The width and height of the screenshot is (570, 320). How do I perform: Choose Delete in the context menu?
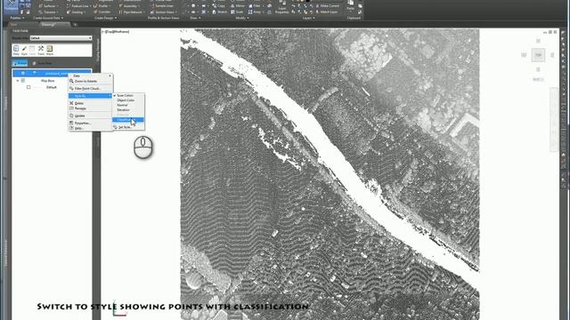click(91, 103)
